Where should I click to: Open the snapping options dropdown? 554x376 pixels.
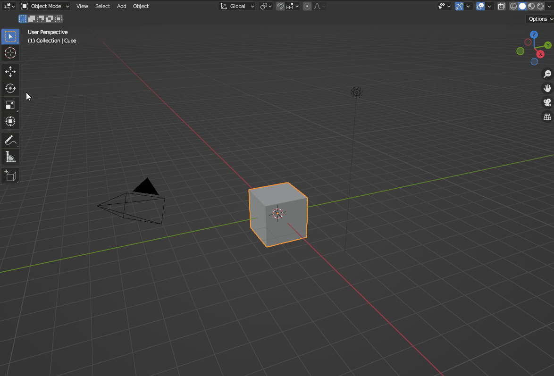tap(293, 6)
